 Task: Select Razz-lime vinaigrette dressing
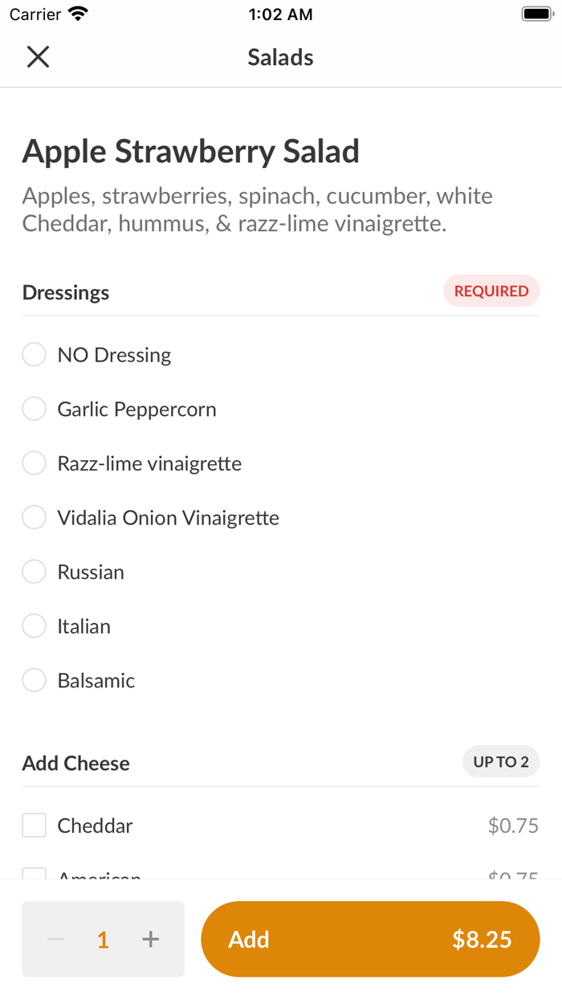pyautogui.click(x=34, y=463)
